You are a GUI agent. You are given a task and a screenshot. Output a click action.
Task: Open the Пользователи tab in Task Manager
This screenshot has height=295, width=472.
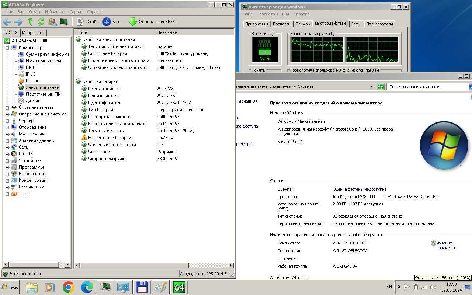point(379,24)
